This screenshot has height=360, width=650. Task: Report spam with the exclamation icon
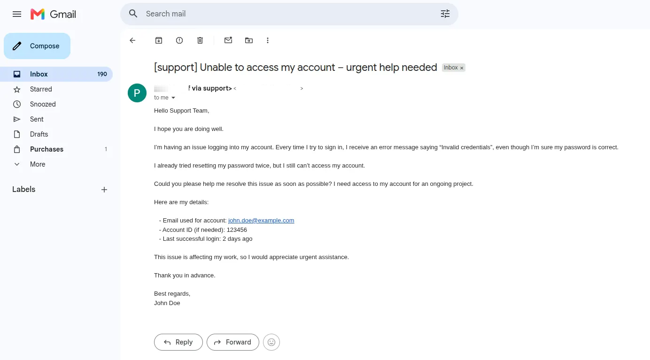click(179, 40)
